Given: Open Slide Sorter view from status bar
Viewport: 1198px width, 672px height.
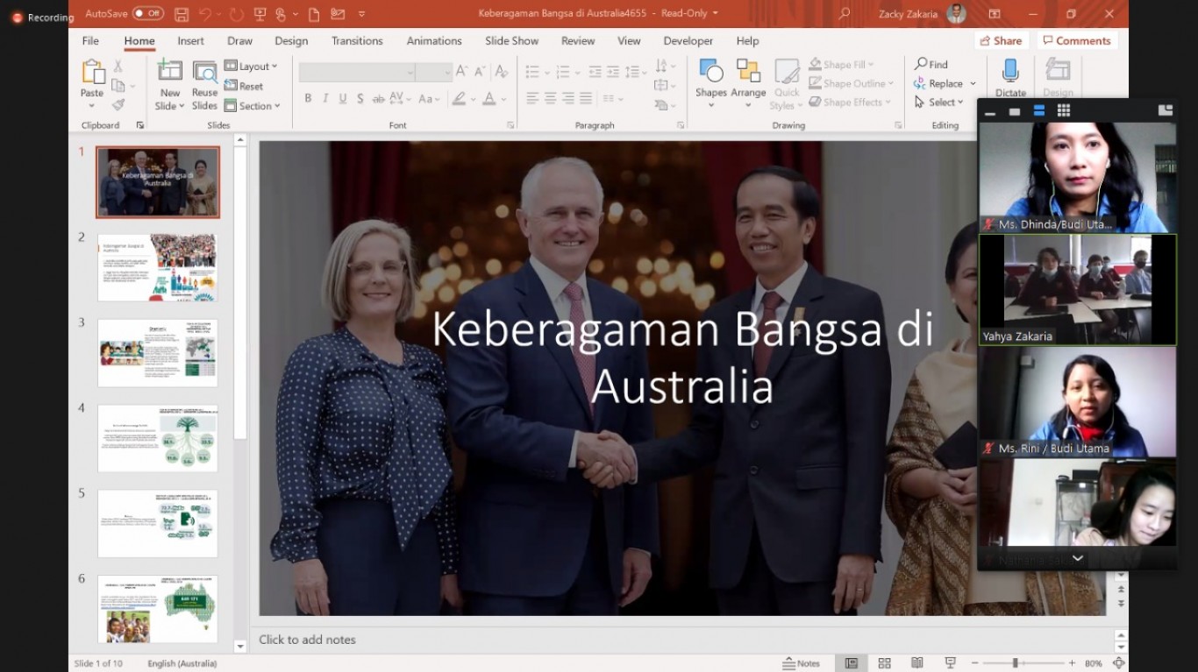Looking at the screenshot, I should 884,663.
